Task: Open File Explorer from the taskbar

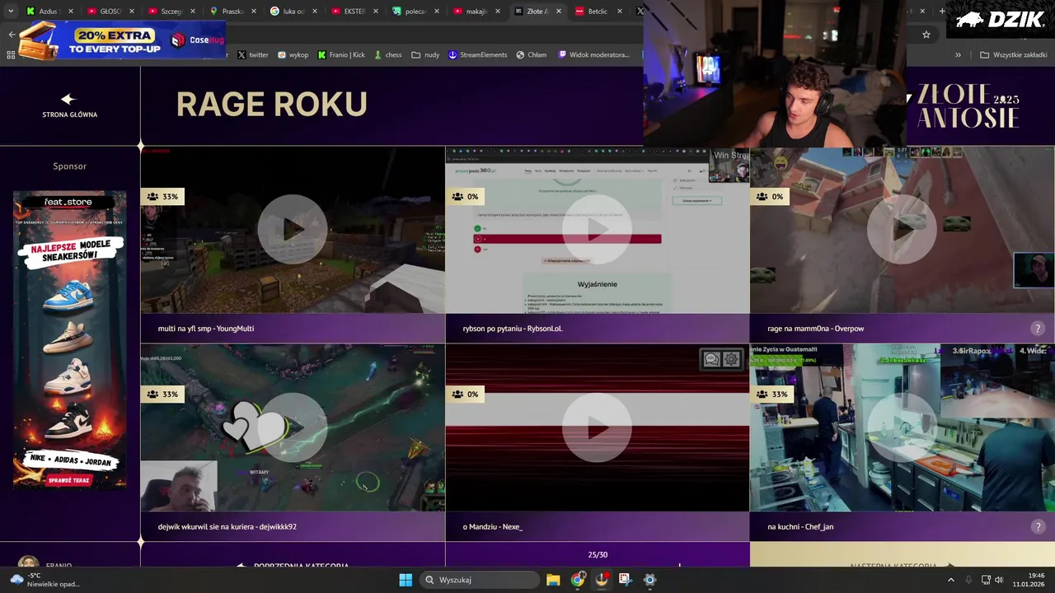Action: tap(553, 580)
